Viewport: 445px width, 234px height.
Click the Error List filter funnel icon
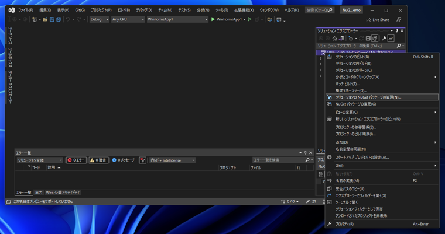142,160
